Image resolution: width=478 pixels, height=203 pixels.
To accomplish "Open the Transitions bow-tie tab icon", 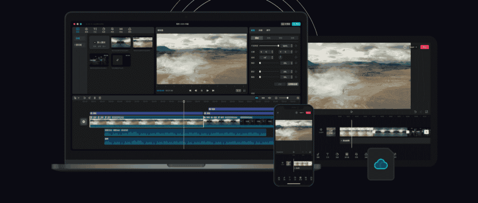I will [121, 30].
